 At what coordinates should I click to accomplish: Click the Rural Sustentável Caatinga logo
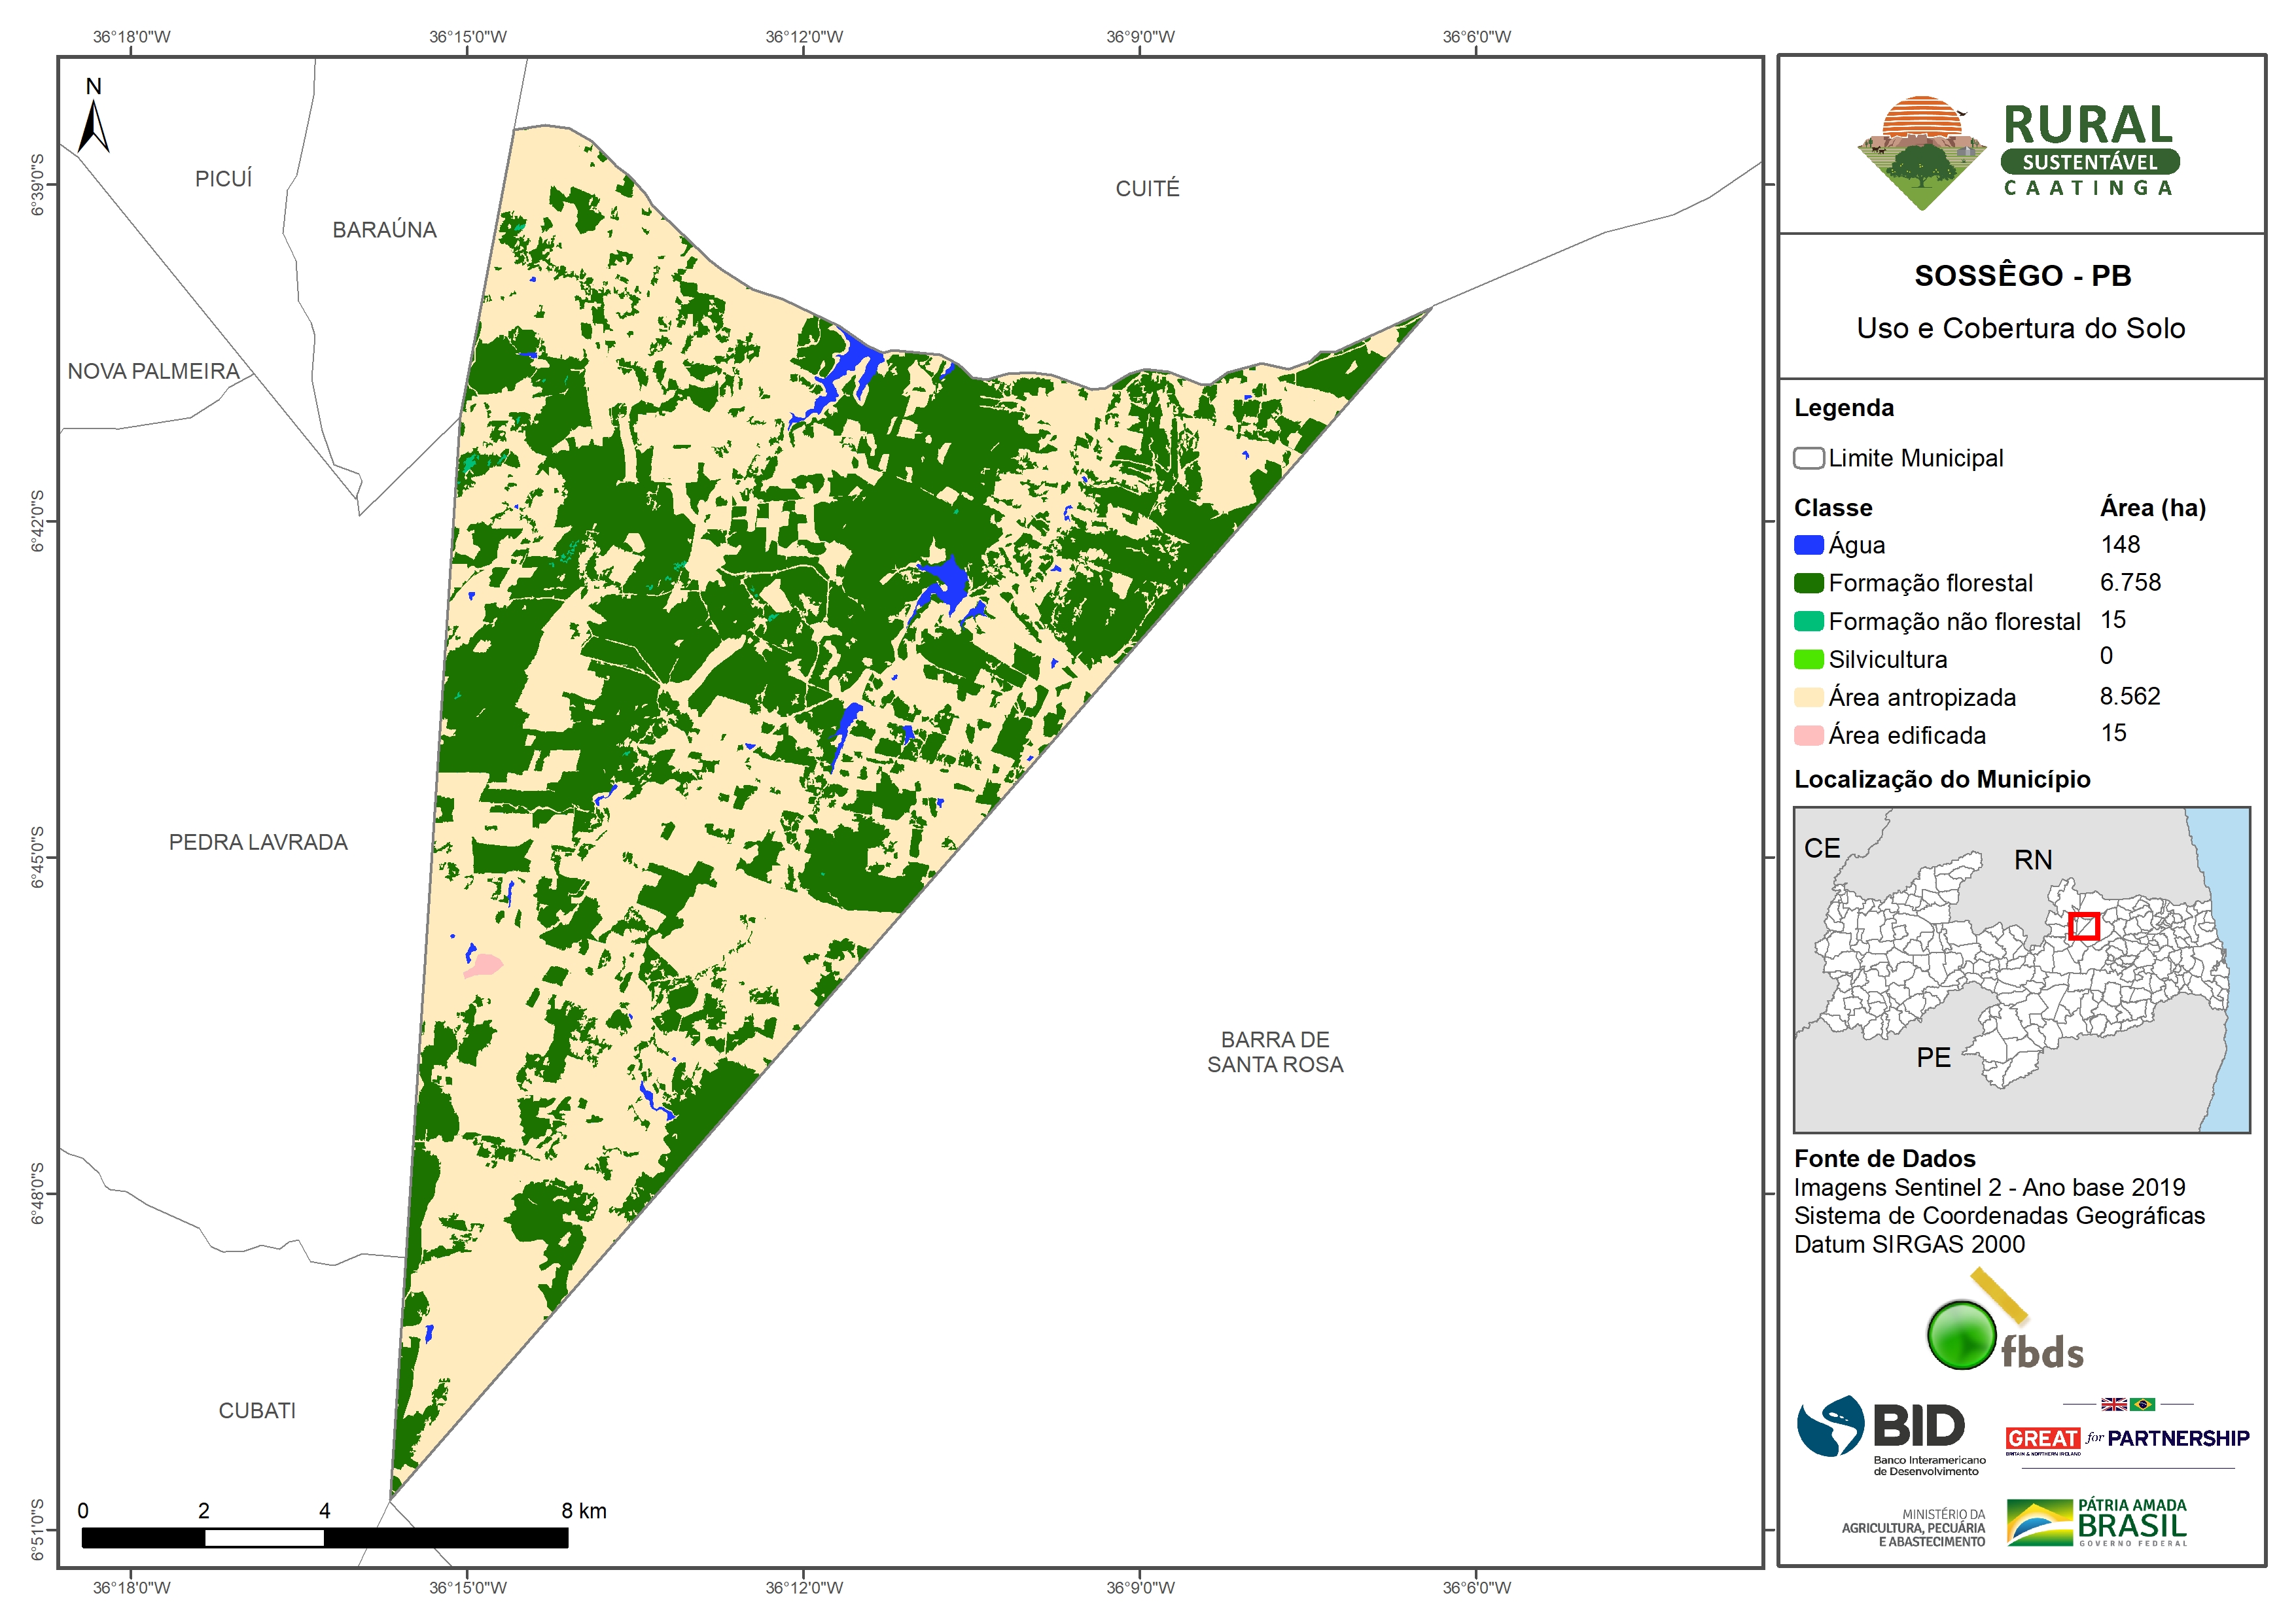point(2018,152)
